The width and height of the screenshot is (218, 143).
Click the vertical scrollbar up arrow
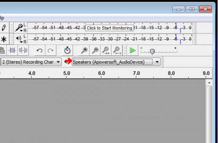click(209, 83)
